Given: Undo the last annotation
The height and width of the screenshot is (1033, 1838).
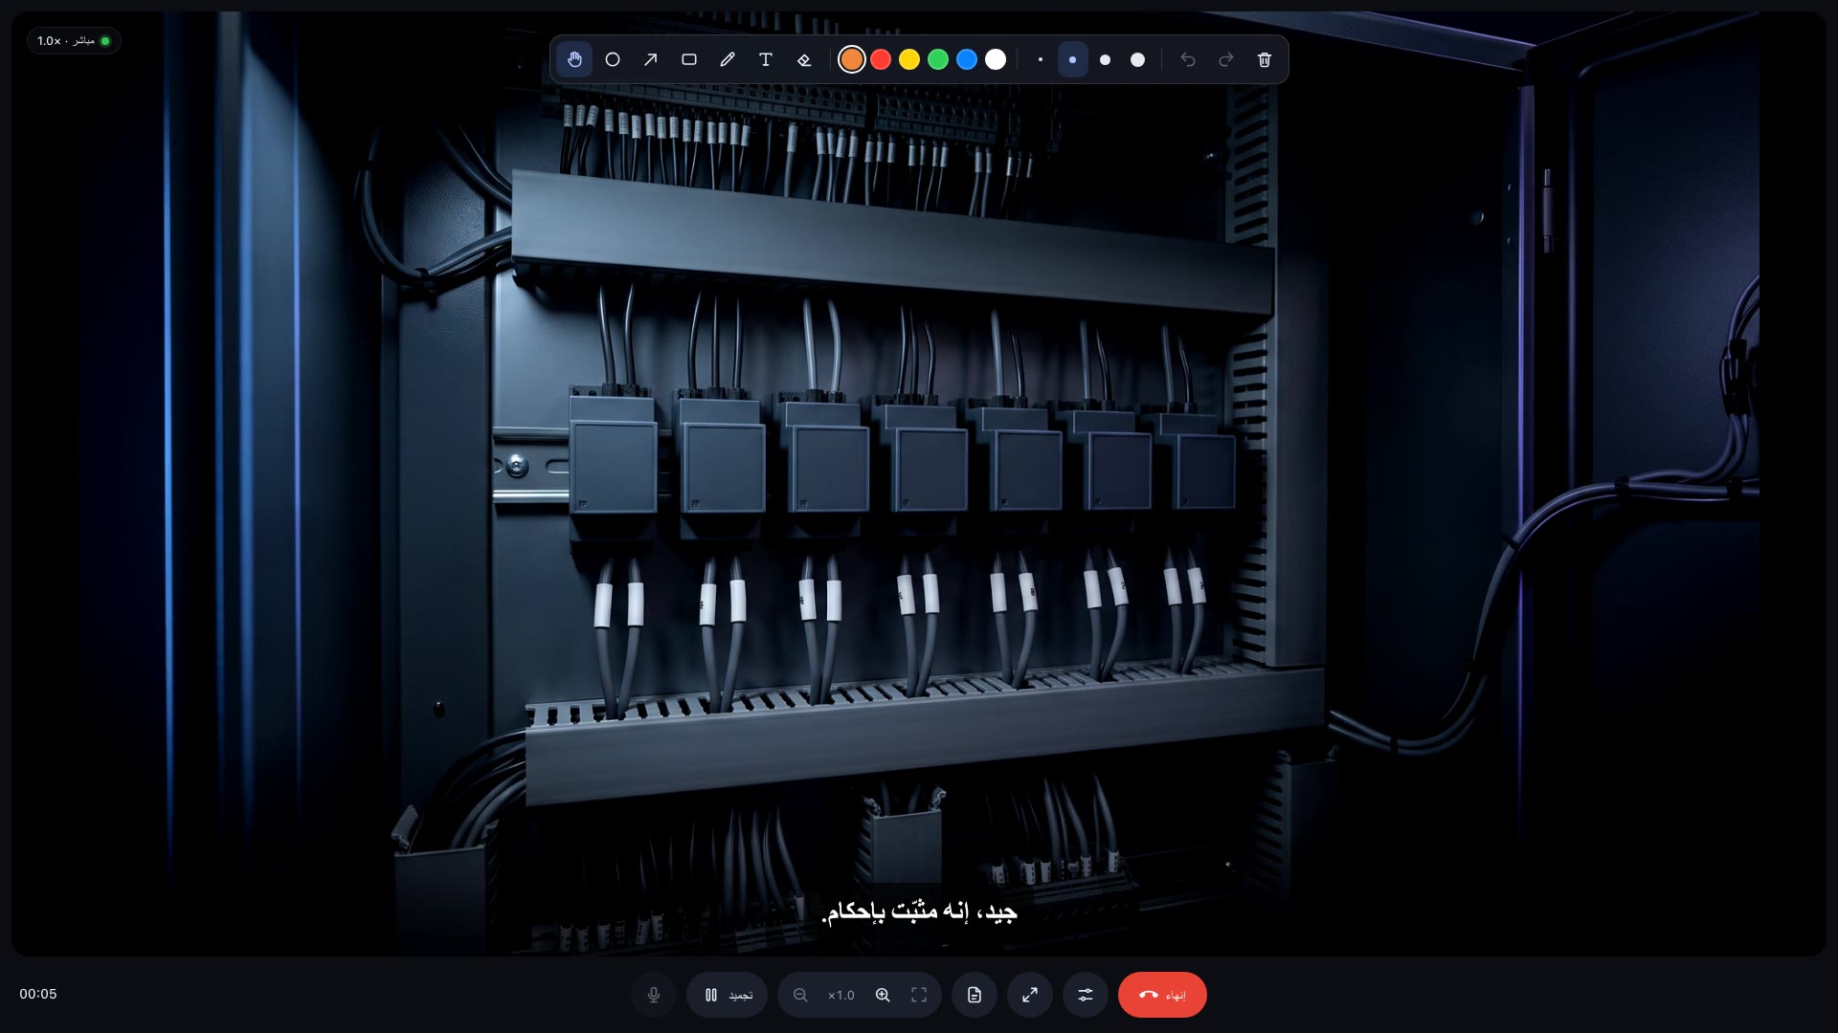Looking at the screenshot, I should click(1188, 59).
